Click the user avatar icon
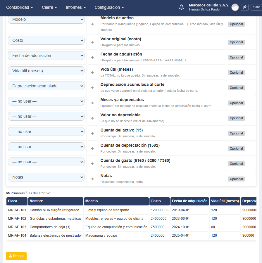The width and height of the screenshot is (262, 263). tap(235, 7)
